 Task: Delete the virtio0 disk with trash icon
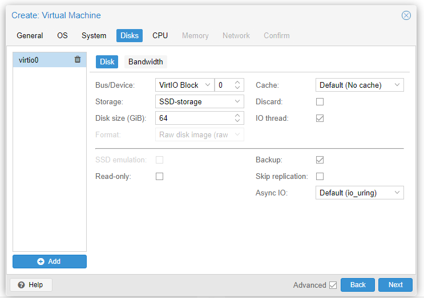pyautogui.click(x=78, y=59)
